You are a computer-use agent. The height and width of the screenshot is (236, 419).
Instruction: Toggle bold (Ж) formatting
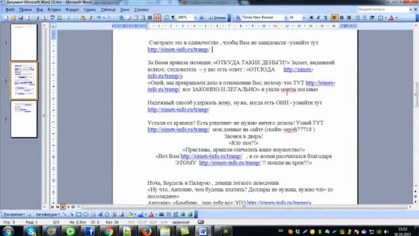pos(311,18)
